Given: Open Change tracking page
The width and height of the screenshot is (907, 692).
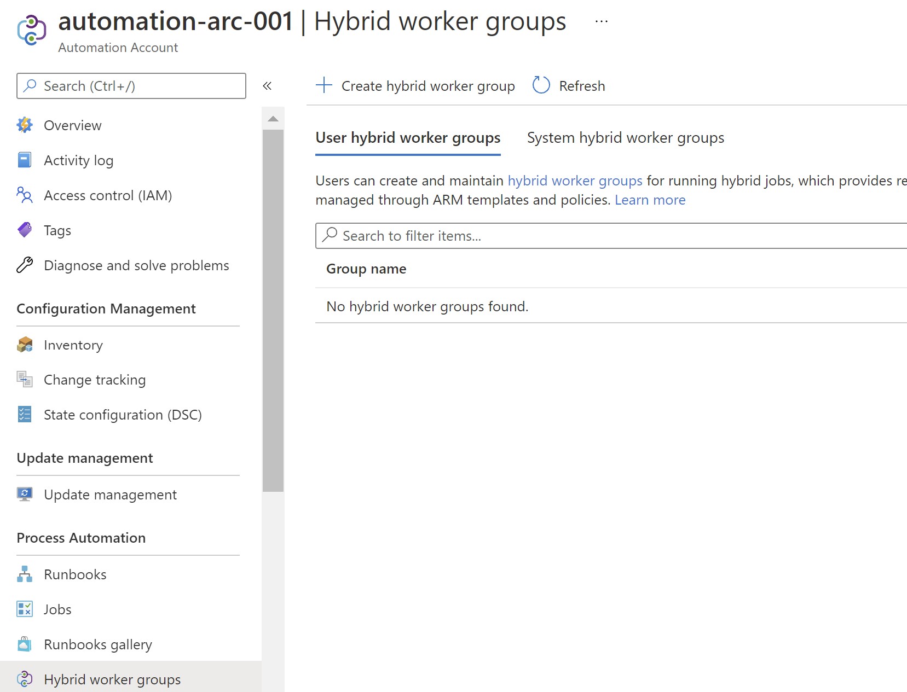Looking at the screenshot, I should coord(95,380).
